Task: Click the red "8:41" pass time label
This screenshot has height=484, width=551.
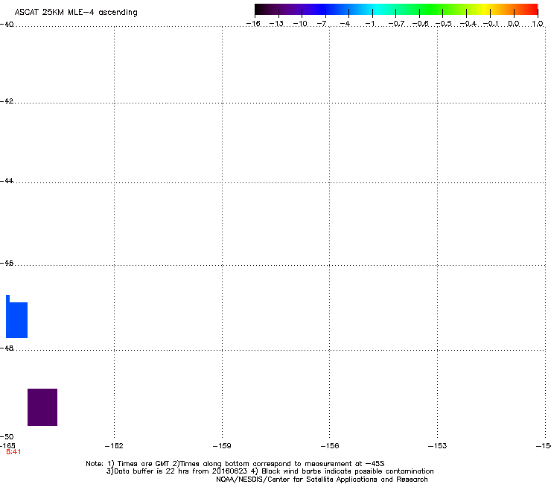Action: click(x=13, y=452)
